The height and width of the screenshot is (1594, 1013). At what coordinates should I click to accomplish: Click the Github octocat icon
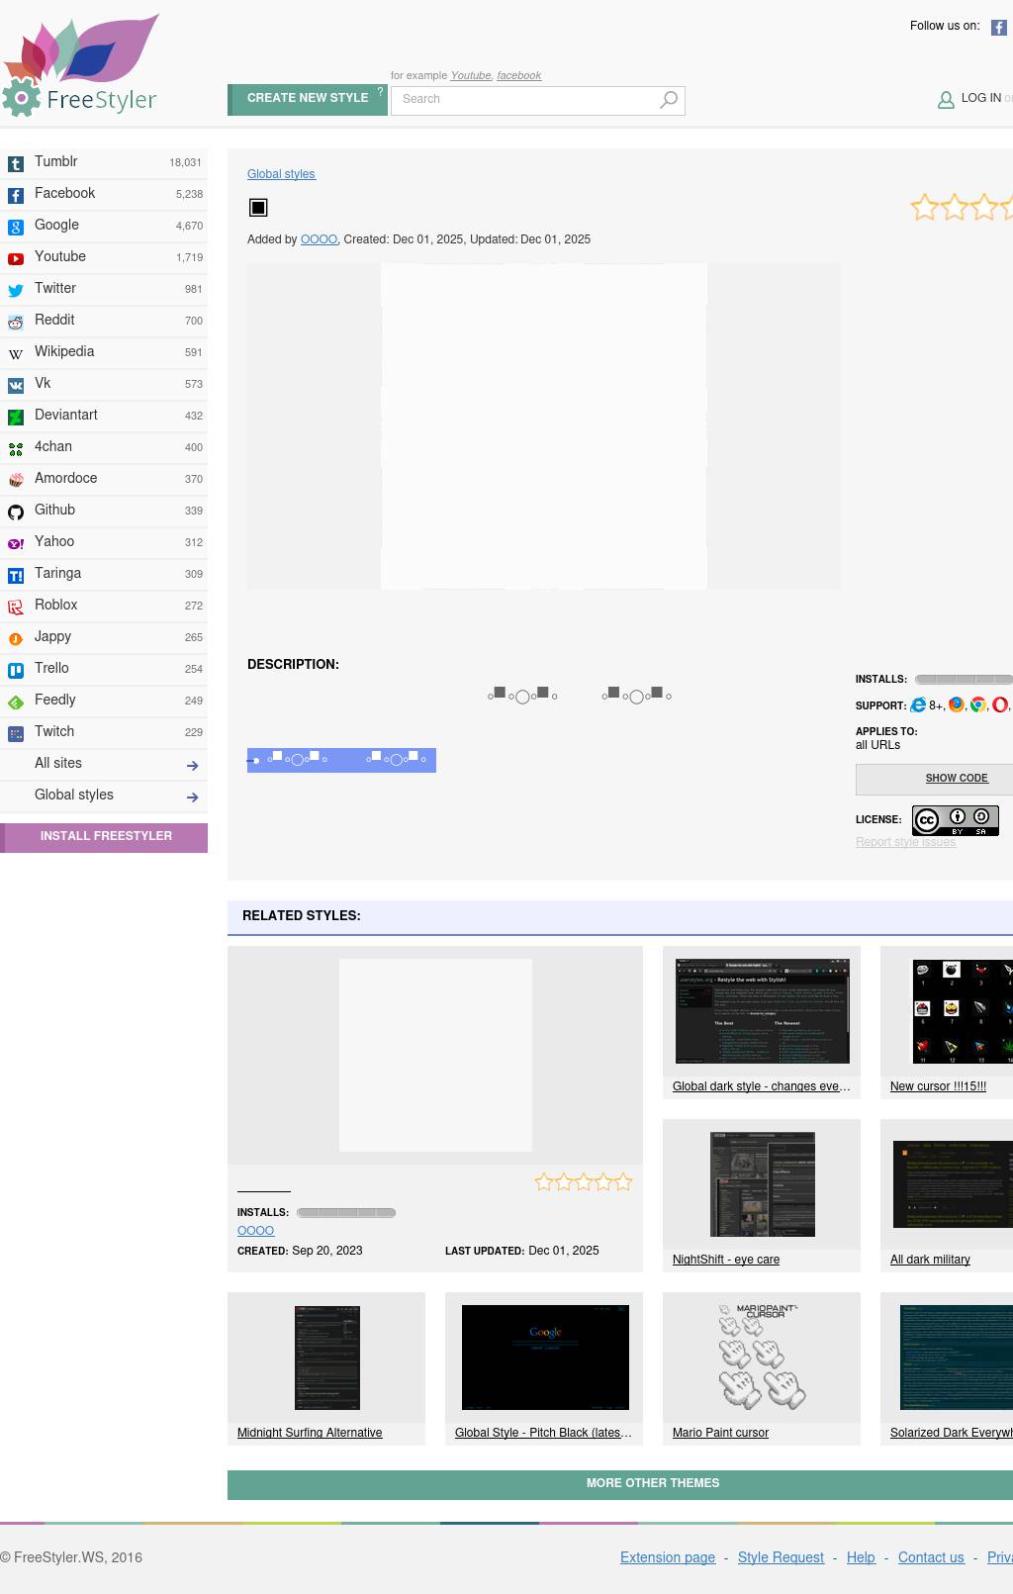click(x=16, y=512)
